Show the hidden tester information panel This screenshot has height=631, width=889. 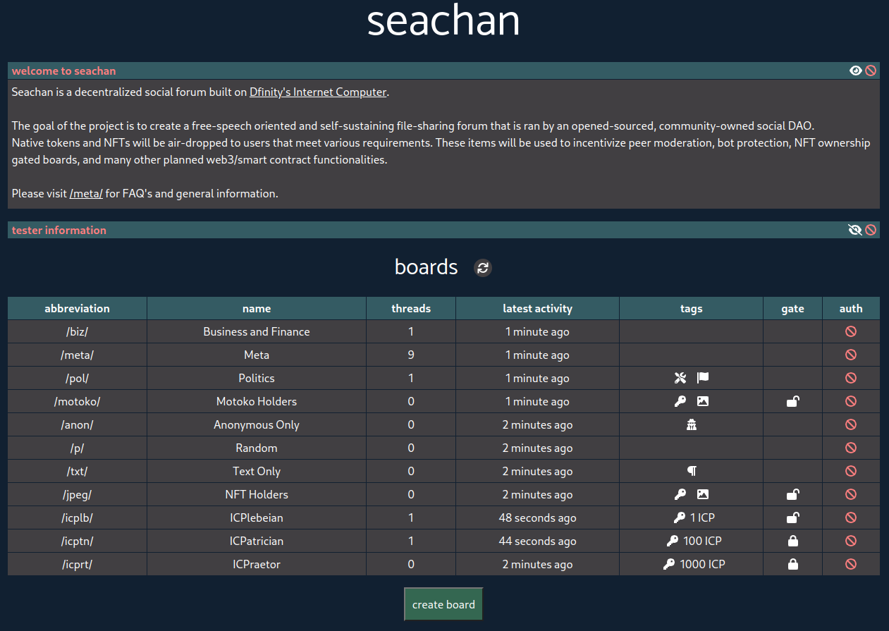(855, 230)
